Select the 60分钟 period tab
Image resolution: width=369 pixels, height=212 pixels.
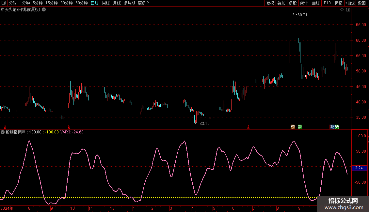(82, 3)
